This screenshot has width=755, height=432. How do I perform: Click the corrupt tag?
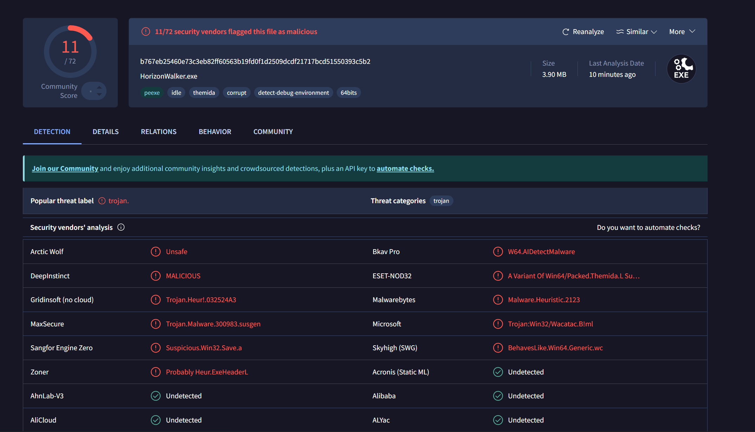(x=237, y=93)
